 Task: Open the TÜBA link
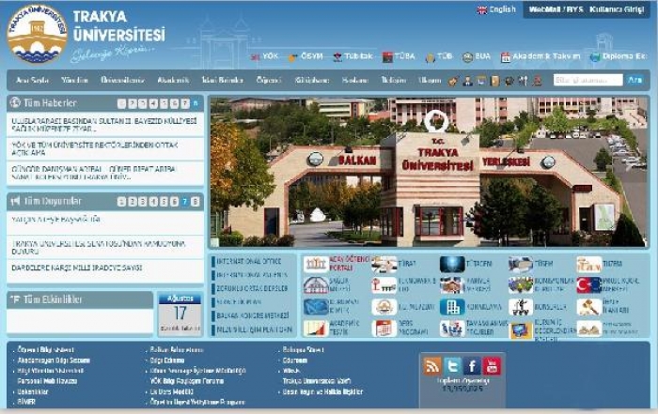(x=399, y=56)
